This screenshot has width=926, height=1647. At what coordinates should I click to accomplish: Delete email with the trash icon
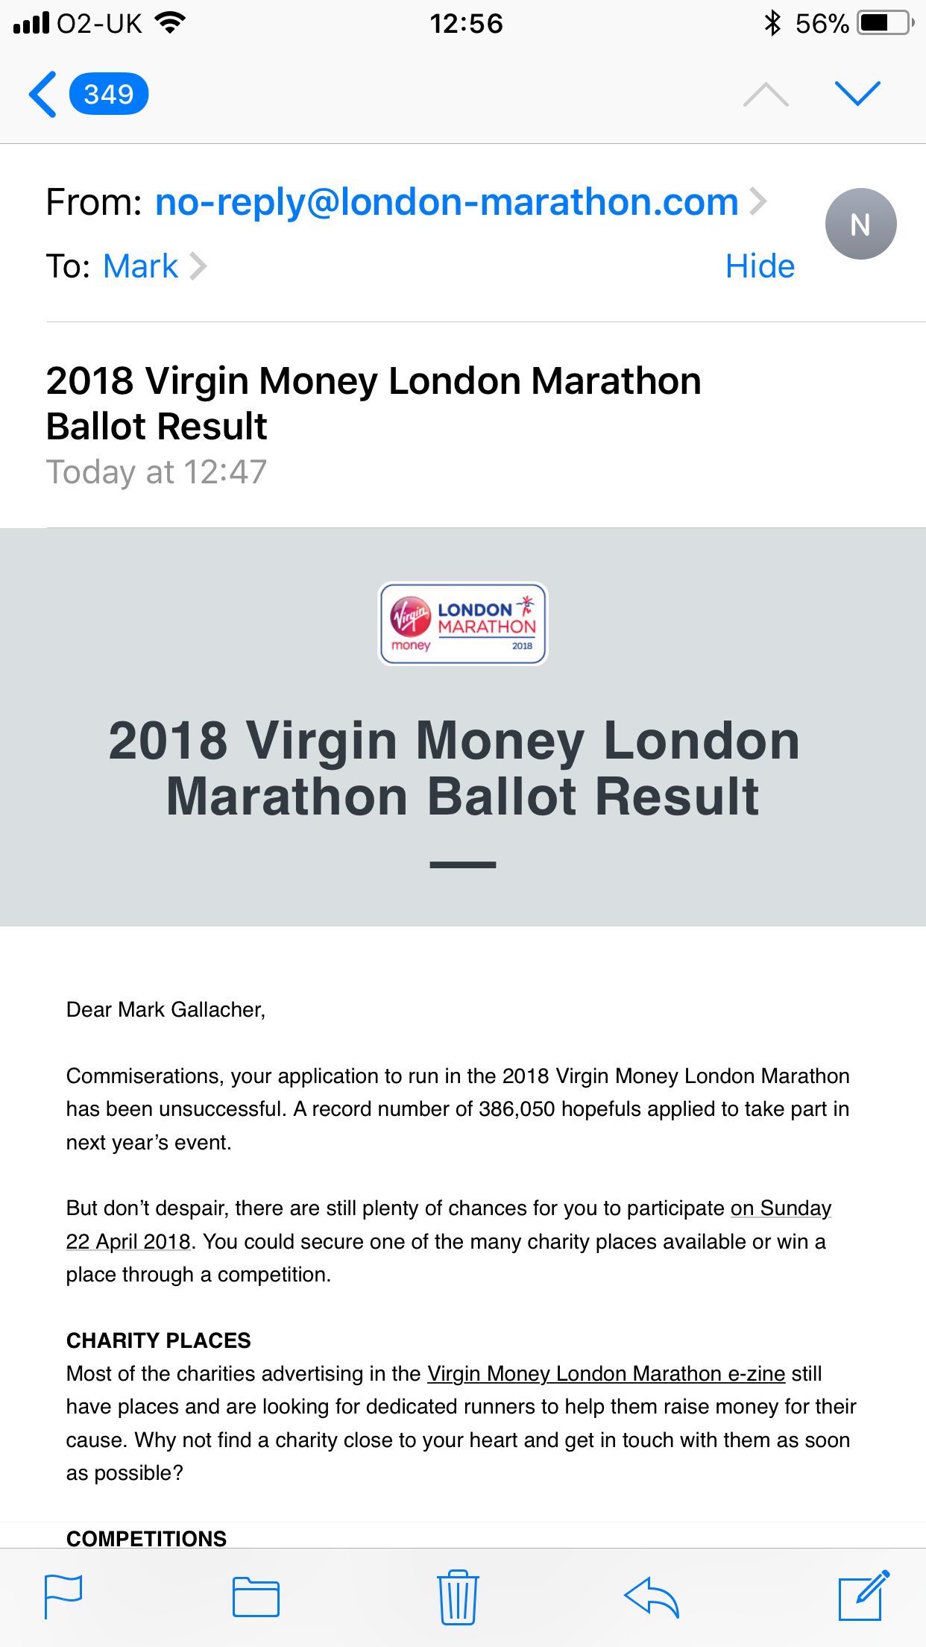tap(458, 1596)
